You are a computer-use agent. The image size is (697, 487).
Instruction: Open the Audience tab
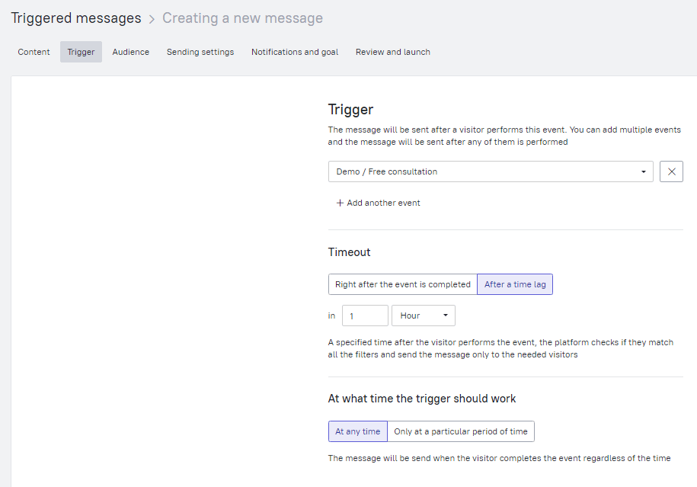point(130,52)
